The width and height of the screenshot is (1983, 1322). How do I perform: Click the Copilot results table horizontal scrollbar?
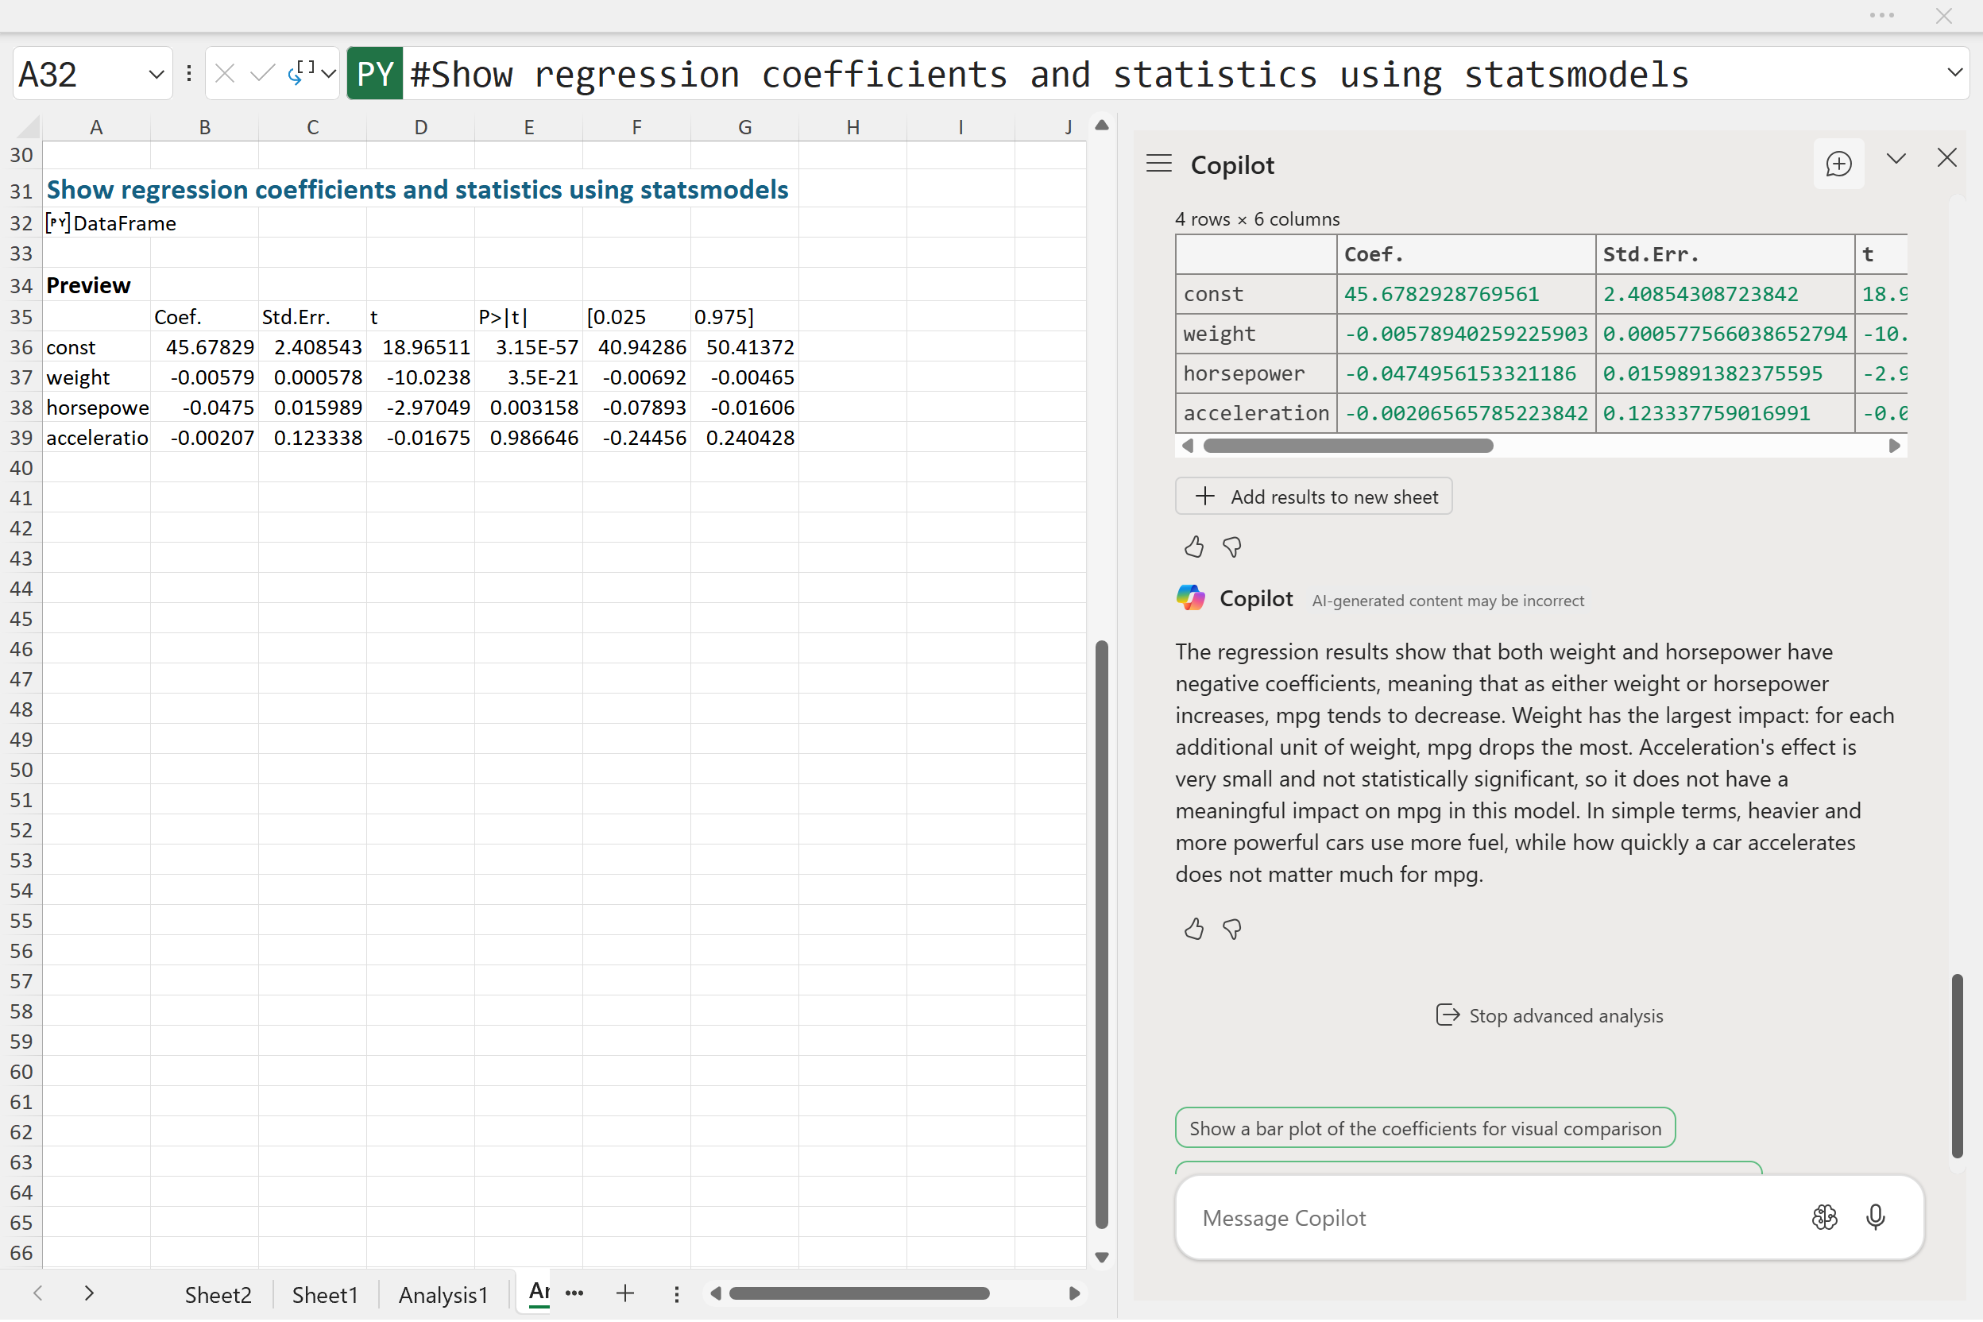(x=1347, y=446)
